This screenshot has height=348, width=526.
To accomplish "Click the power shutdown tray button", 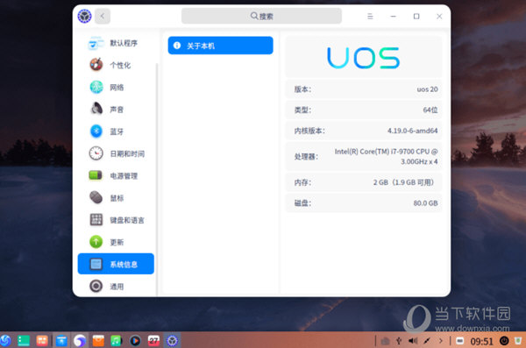I will point(504,341).
